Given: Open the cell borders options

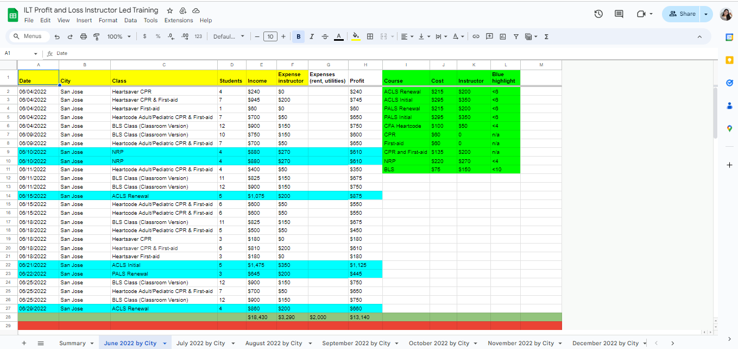Looking at the screenshot, I should pos(370,36).
